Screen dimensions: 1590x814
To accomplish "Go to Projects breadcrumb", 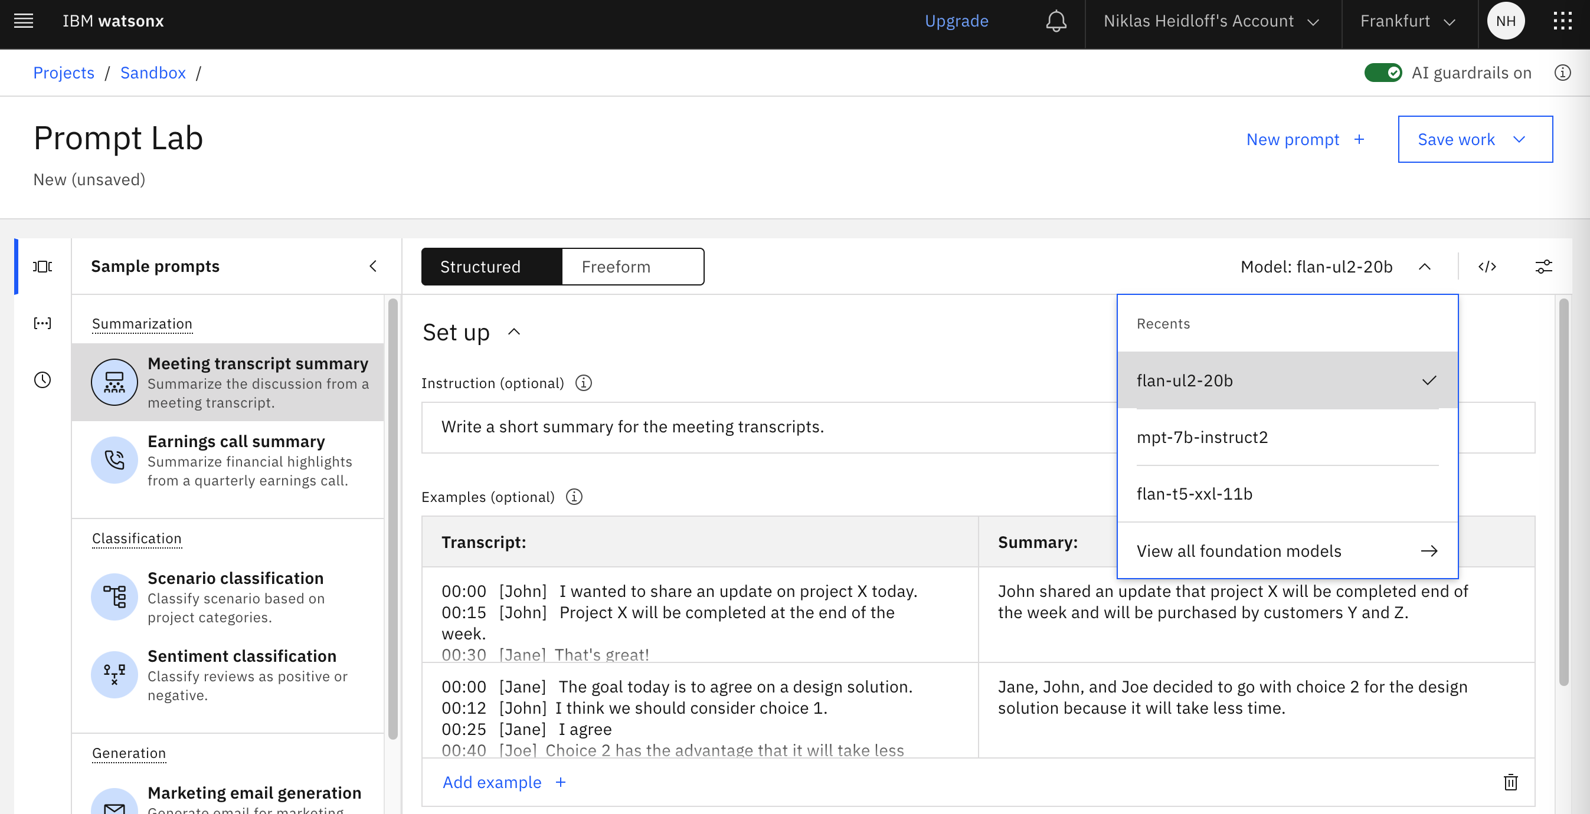I will (x=64, y=73).
